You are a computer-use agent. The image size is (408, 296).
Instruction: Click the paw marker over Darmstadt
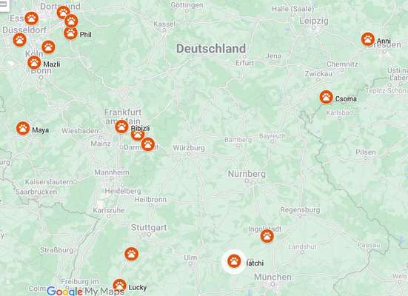pos(148,144)
